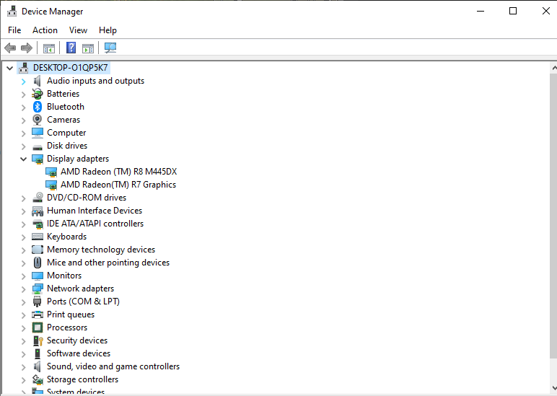Click the Security devices key icon

pyautogui.click(x=38, y=340)
